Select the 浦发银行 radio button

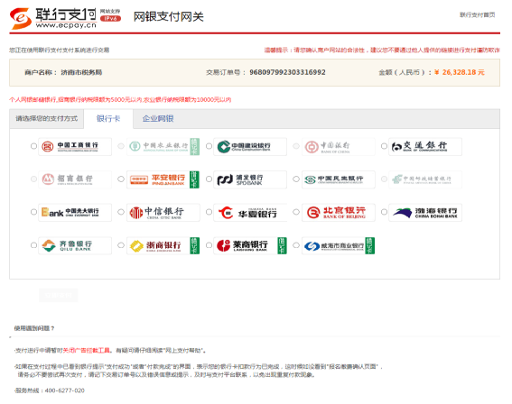point(209,179)
